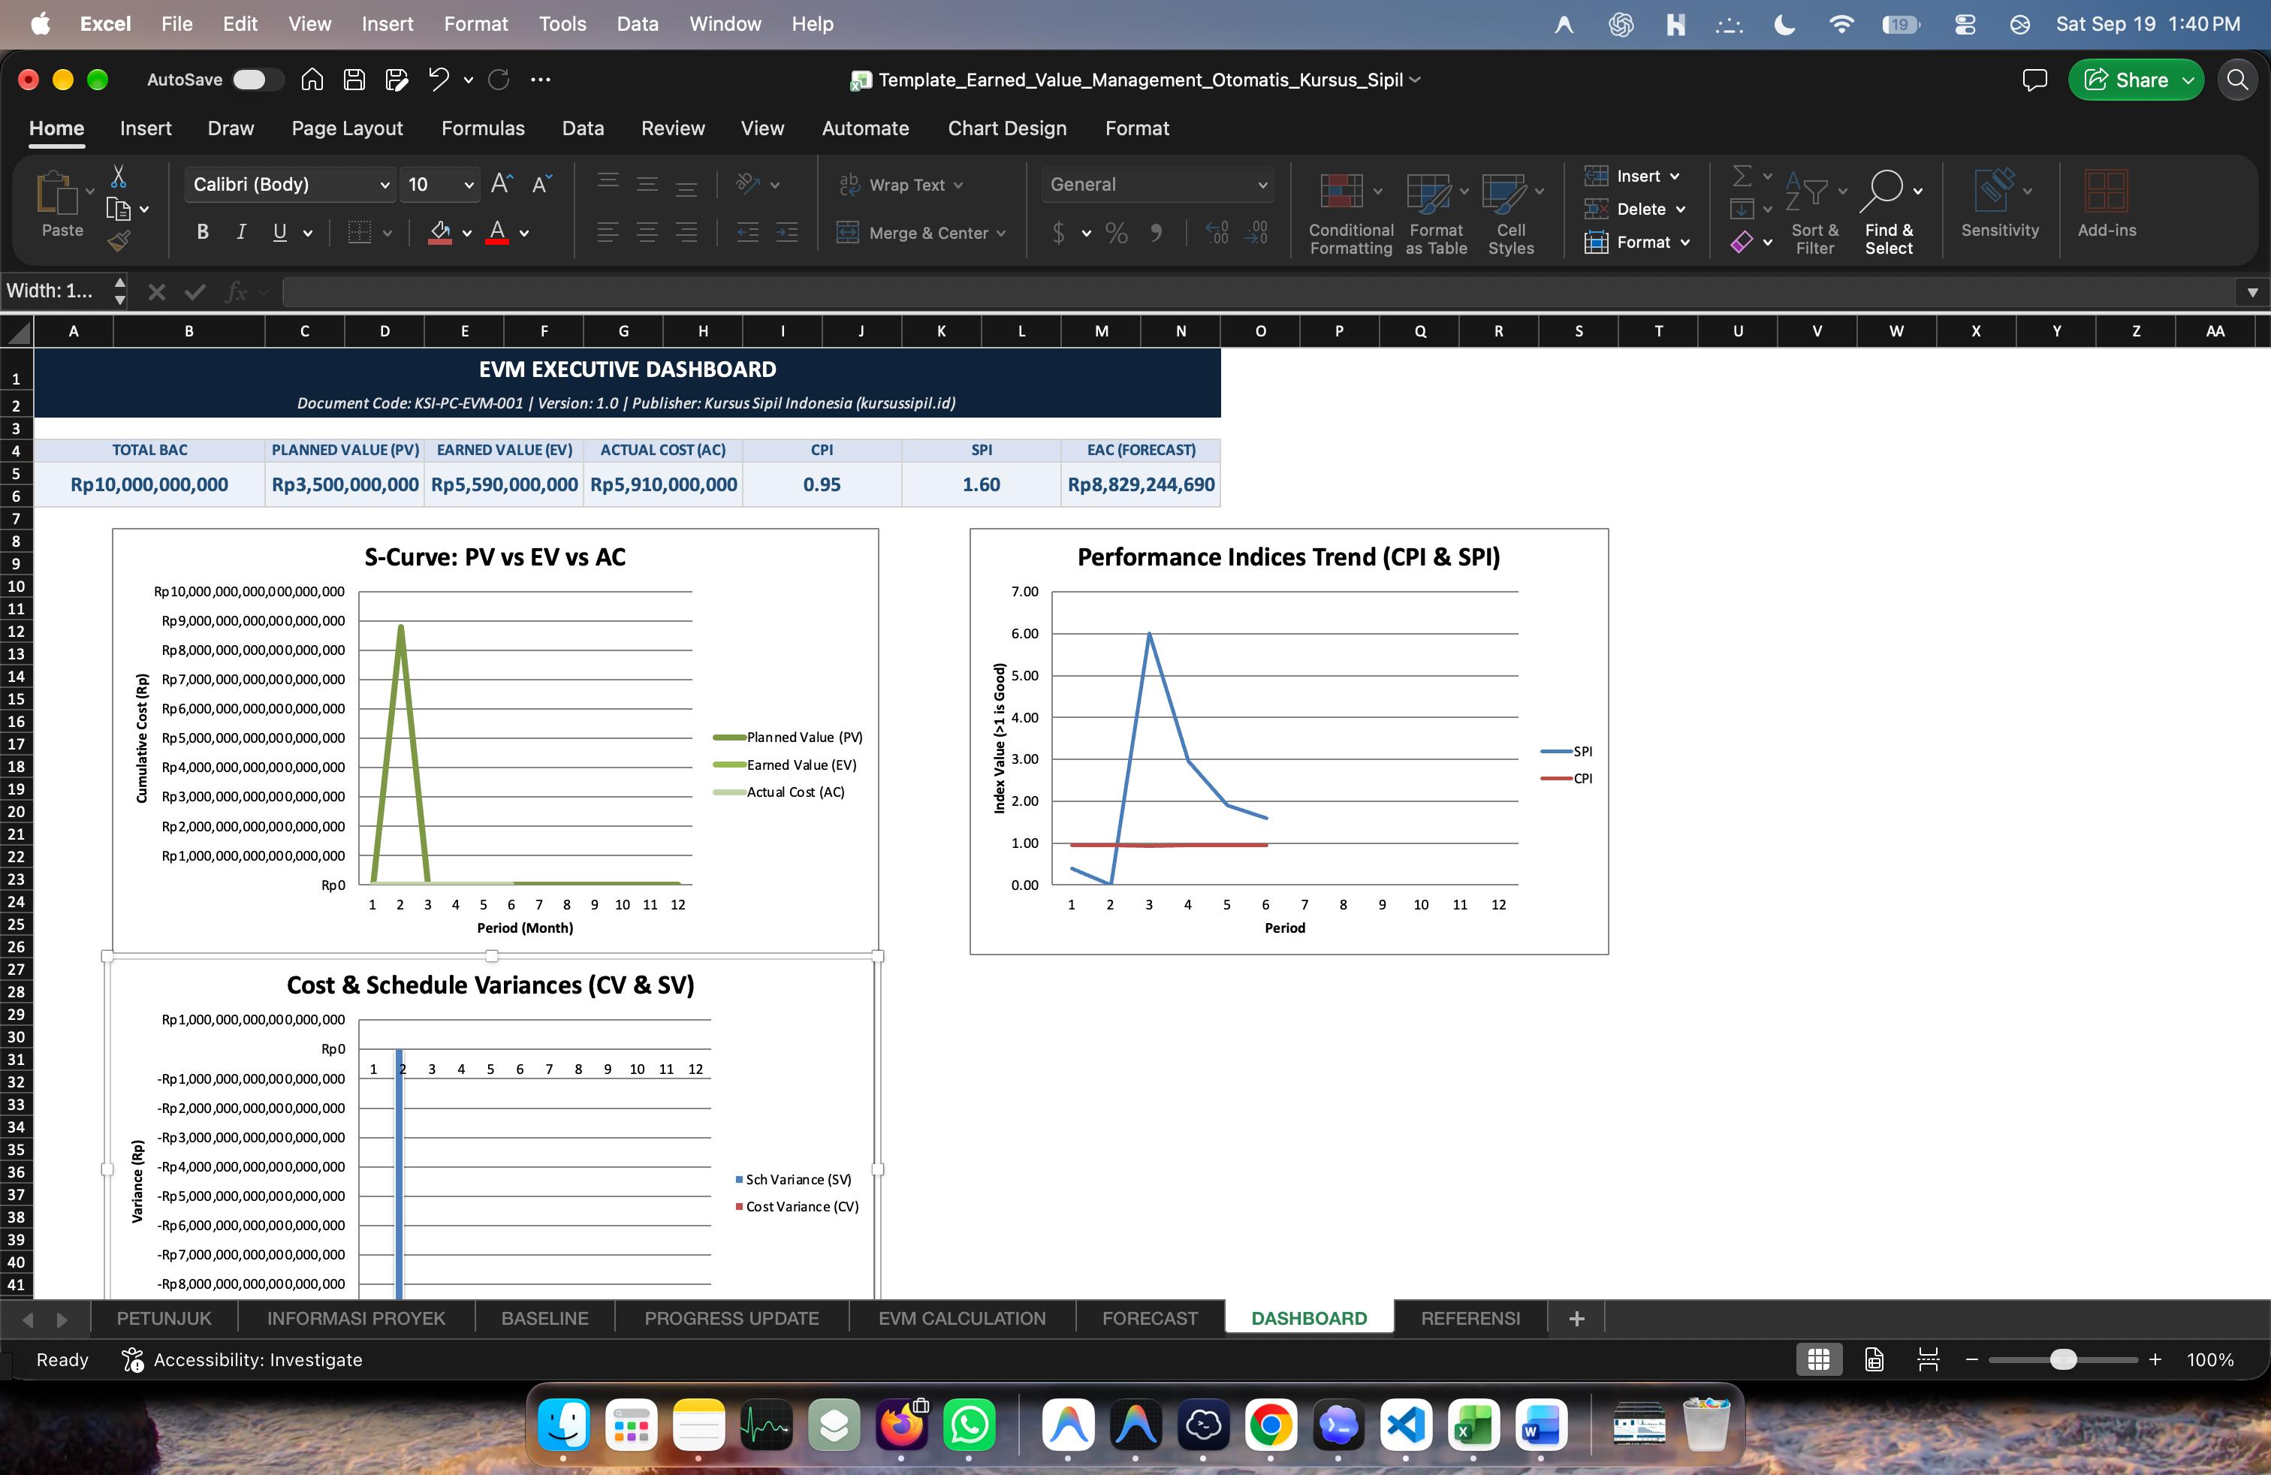Screen dimensions: 2271x1475
Task: Select the Performance Indices Trend chart title
Action: [1288, 557]
